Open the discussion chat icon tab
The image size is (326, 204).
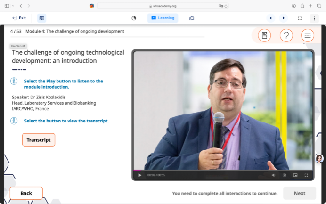192,18
